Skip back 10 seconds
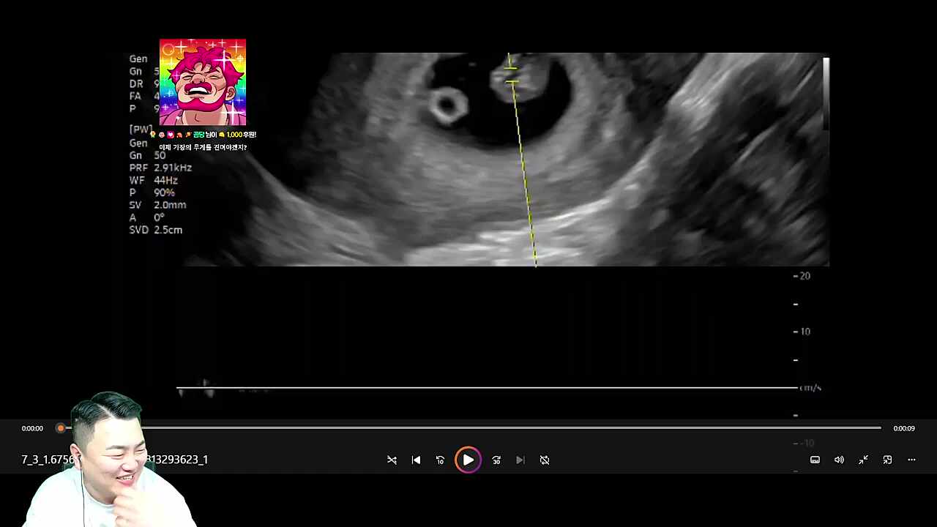This screenshot has height=527, width=937. (x=440, y=460)
